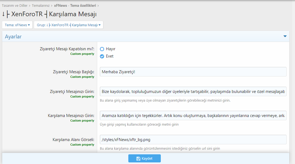Open xFNews - Tema özellikleri breadcrumb
Image resolution: width=295 pixels, height=164 pixels.
[x=75, y=6]
